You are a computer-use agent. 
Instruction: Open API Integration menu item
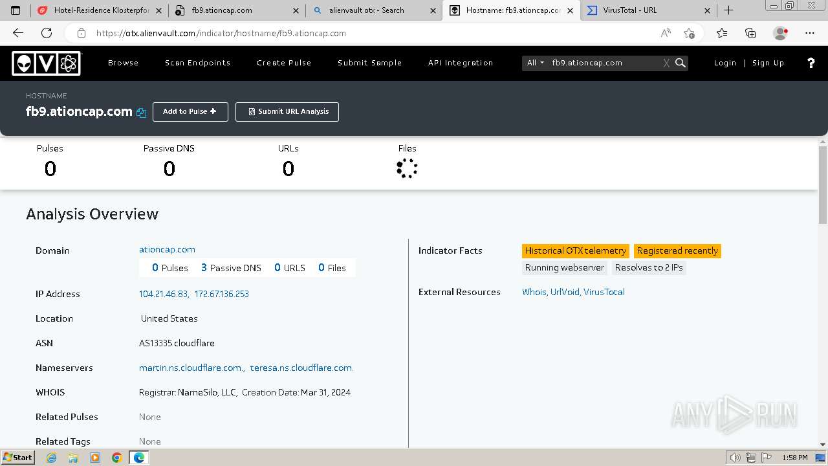(461, 63)
